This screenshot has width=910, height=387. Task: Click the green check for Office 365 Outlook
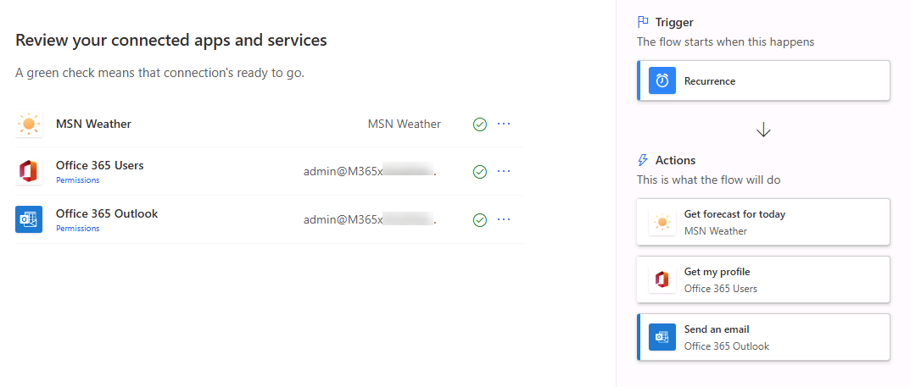479,220
